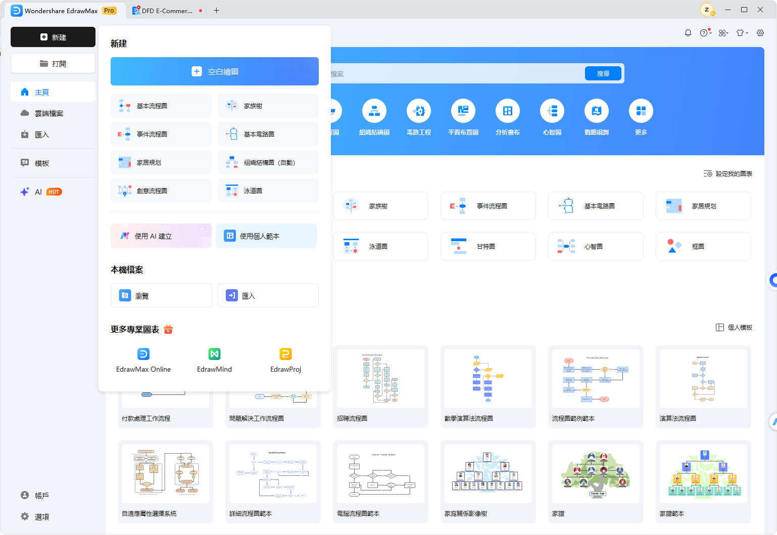The image size is (777, 535).
Task: Open 演算法流程圖 template
Action: point(703,387)
